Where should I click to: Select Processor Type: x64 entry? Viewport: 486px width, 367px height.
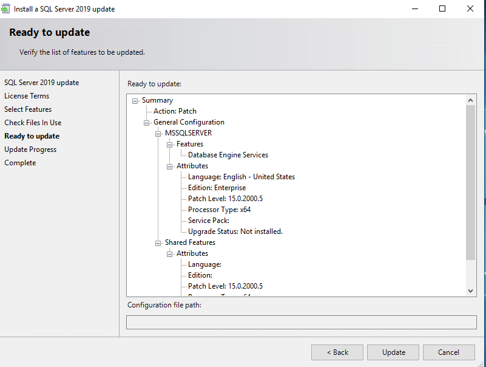click(x=219, y=210)
